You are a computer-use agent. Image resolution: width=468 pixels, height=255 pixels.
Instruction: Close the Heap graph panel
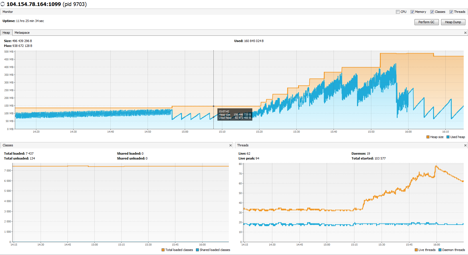(x=465, y=33)
